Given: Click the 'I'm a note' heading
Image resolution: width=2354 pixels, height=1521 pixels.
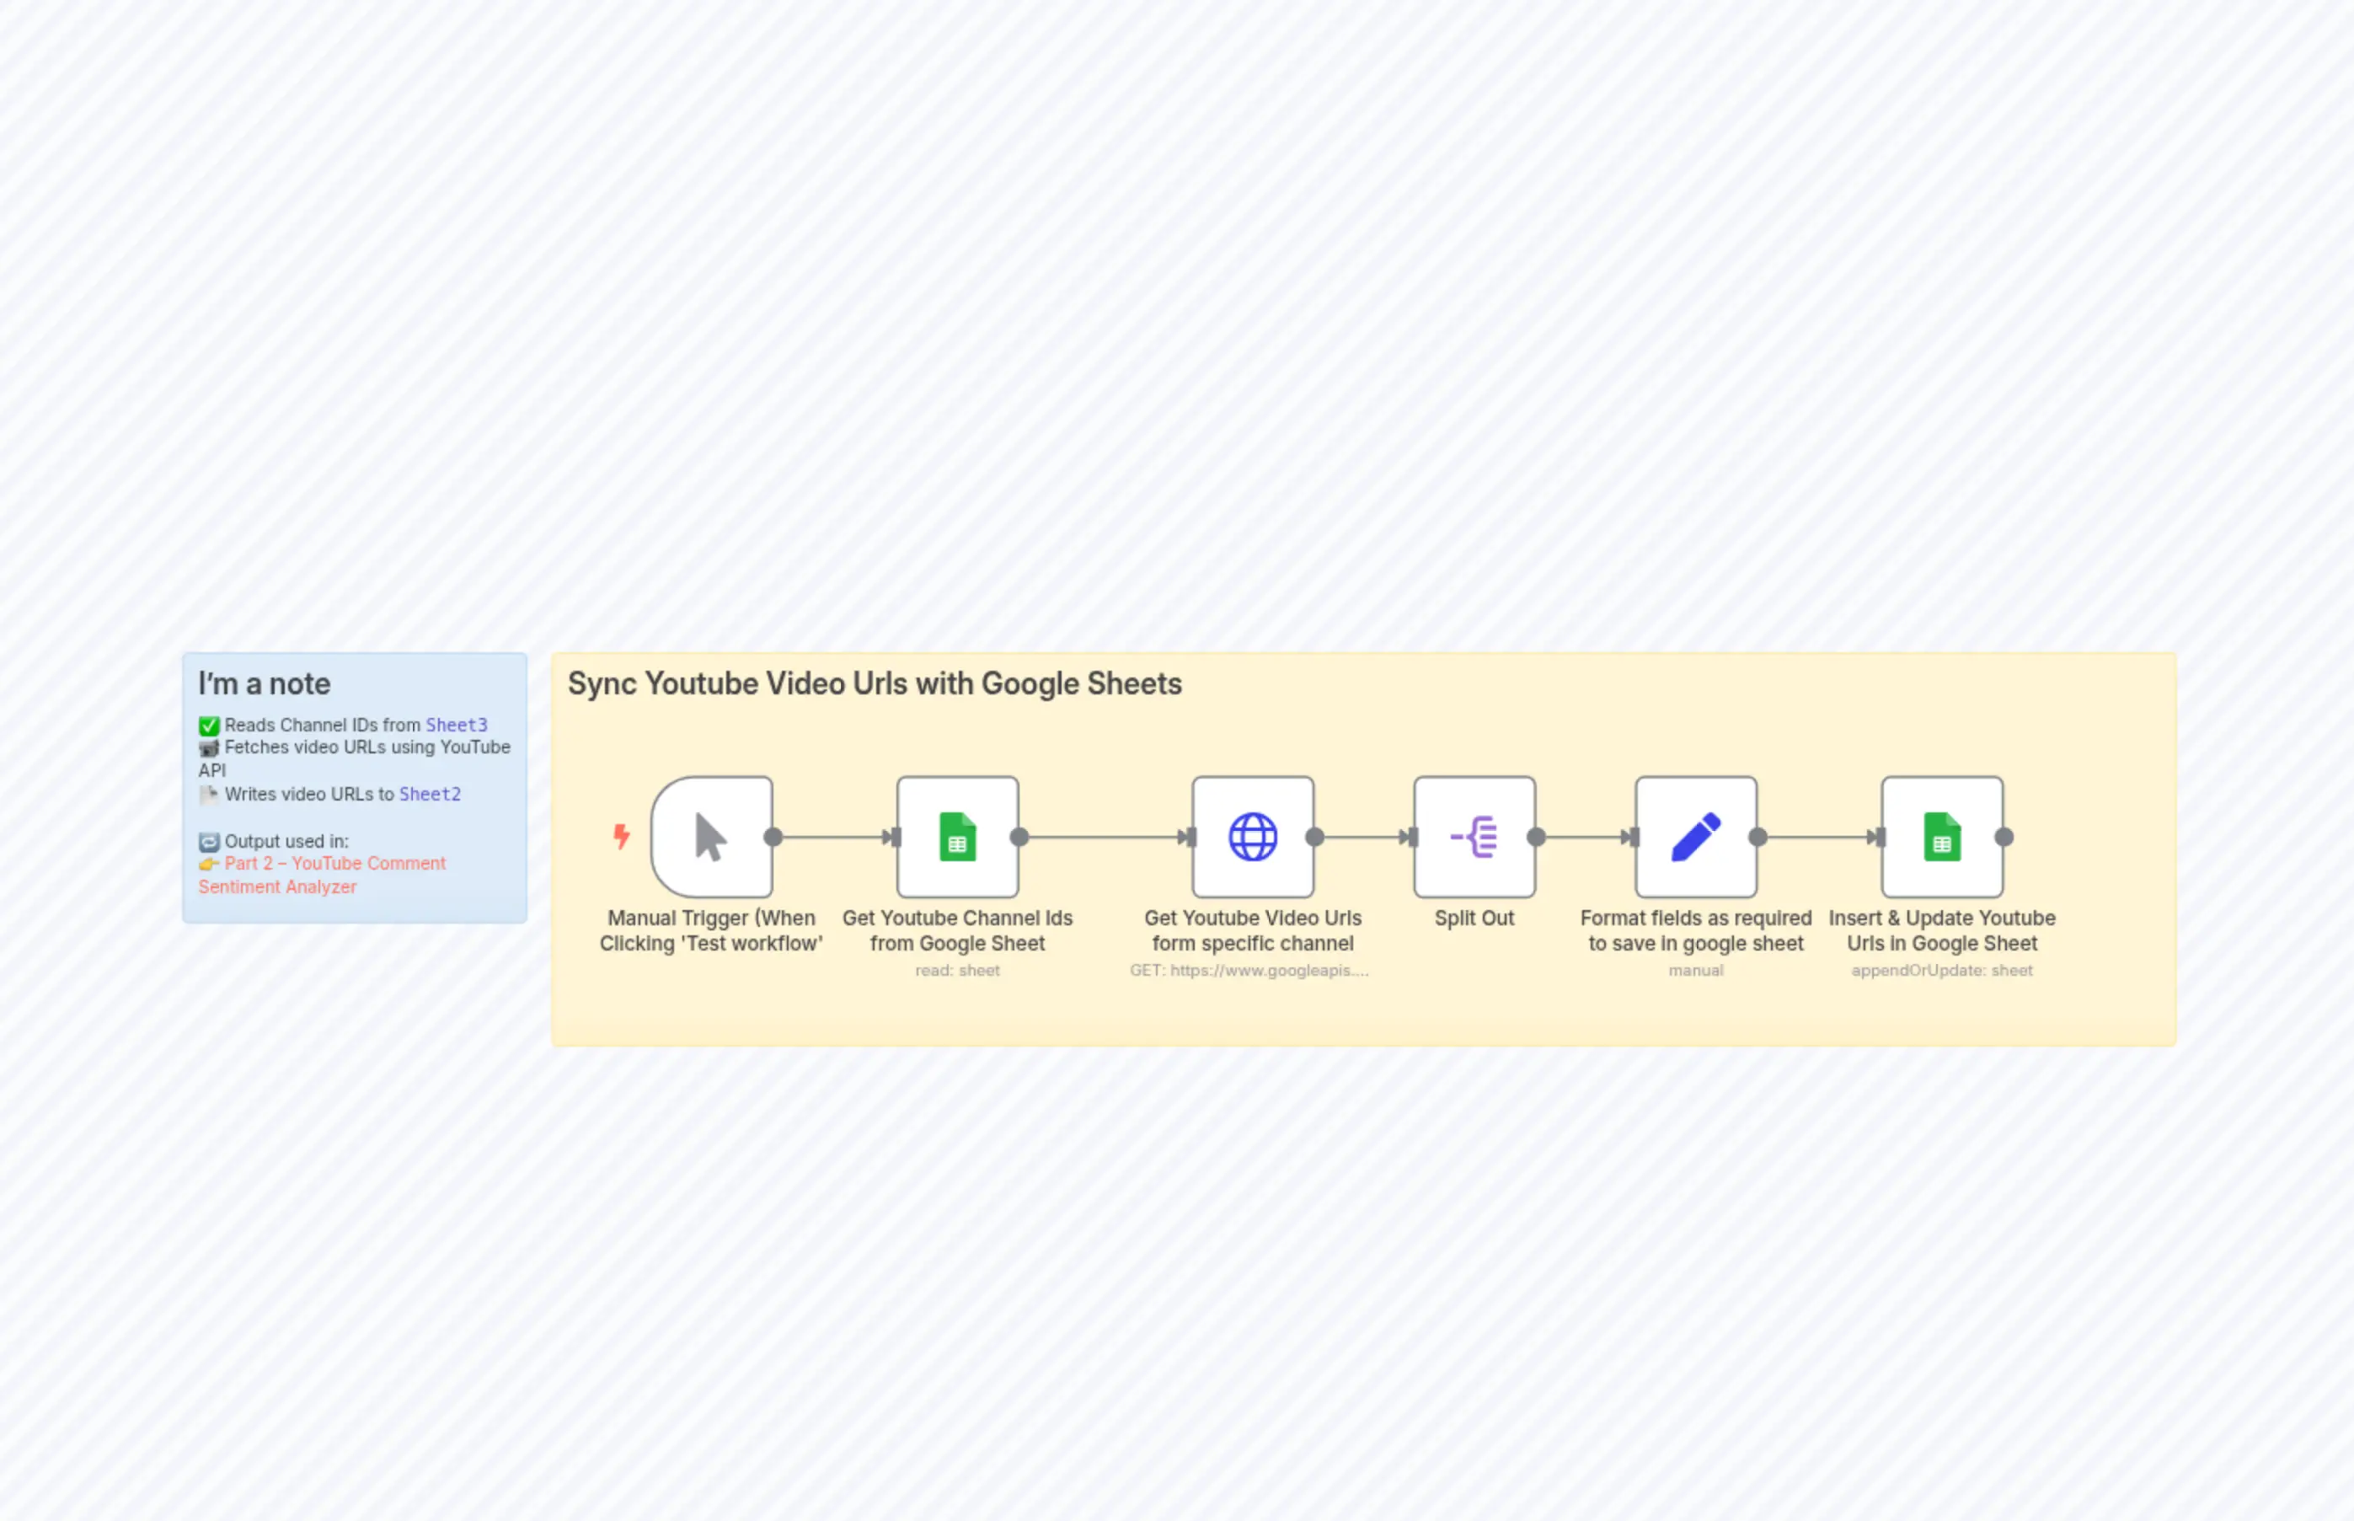Looking at the screenshot, I should [265, 683].
